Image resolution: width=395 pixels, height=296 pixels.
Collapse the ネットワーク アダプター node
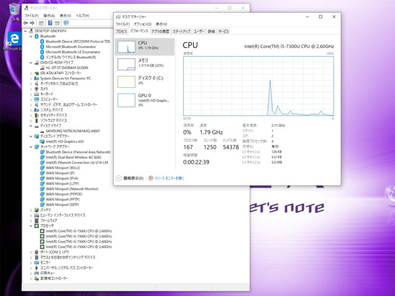(31, 147)
